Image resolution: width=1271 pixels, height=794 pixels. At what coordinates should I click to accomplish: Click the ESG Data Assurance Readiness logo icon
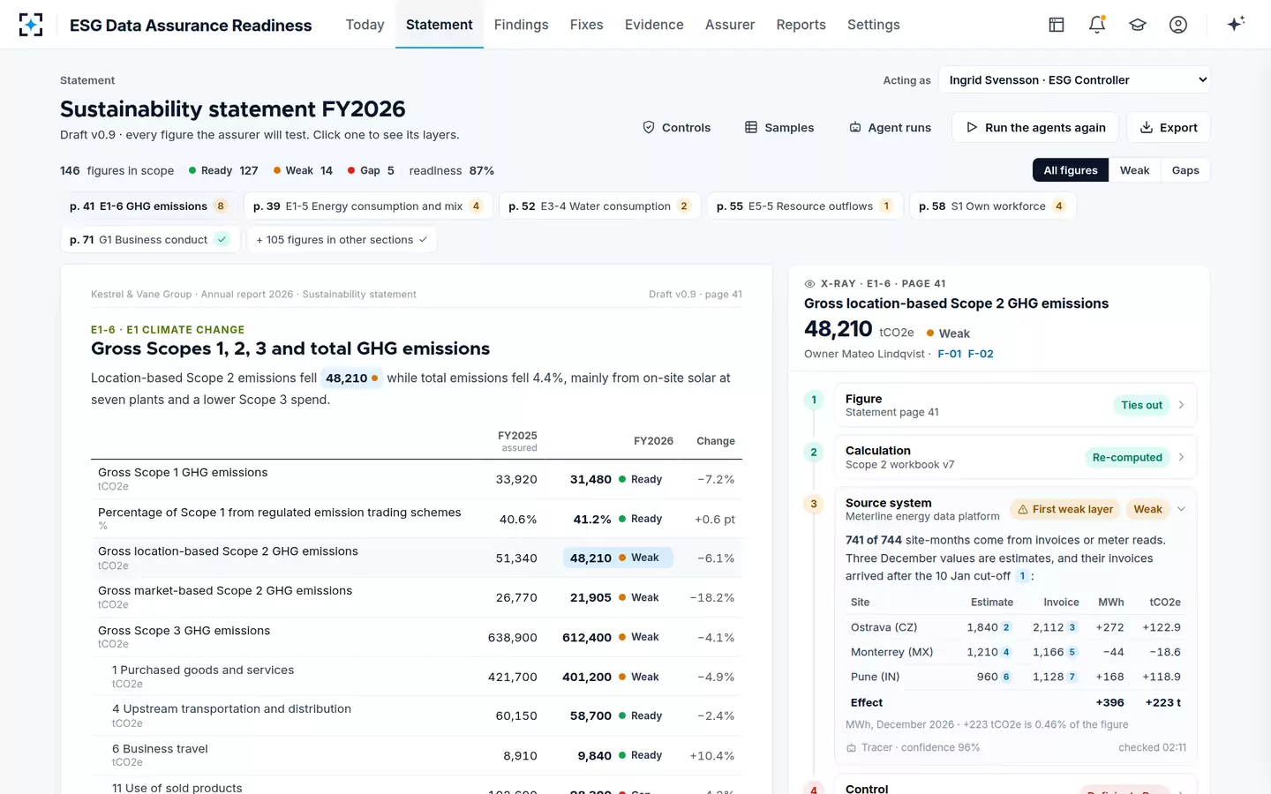click(31, 25)
